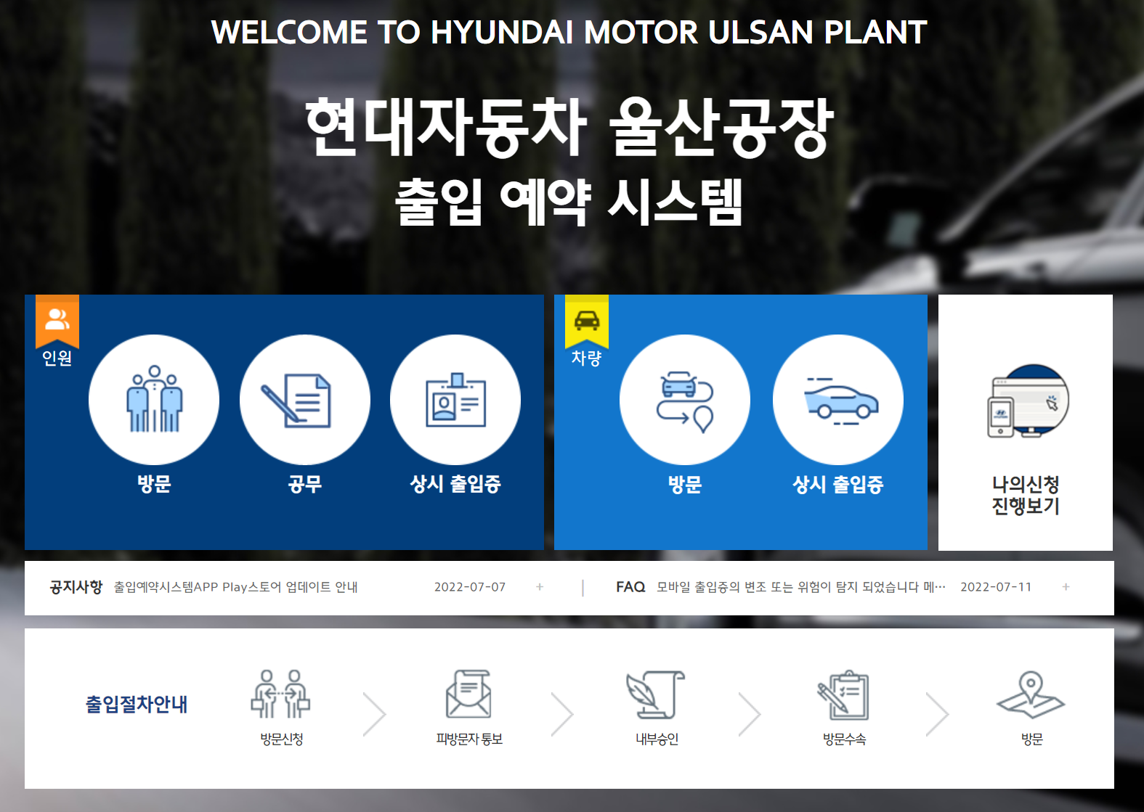Open the 모바일 출입증의 변조 FAQ entry
Viewport: 1144px width, 812px height.
(x=801, y=587)
